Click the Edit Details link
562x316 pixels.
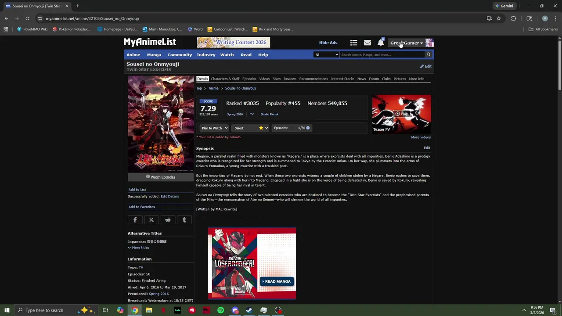(170, 196)
